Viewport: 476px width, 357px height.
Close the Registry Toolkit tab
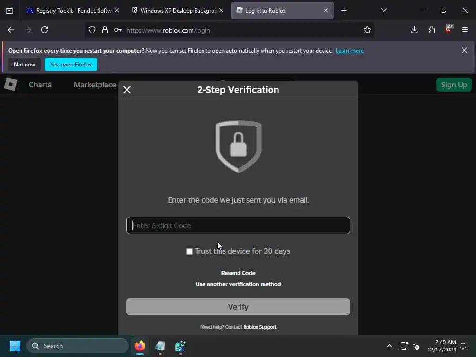(x=117, y=11)
